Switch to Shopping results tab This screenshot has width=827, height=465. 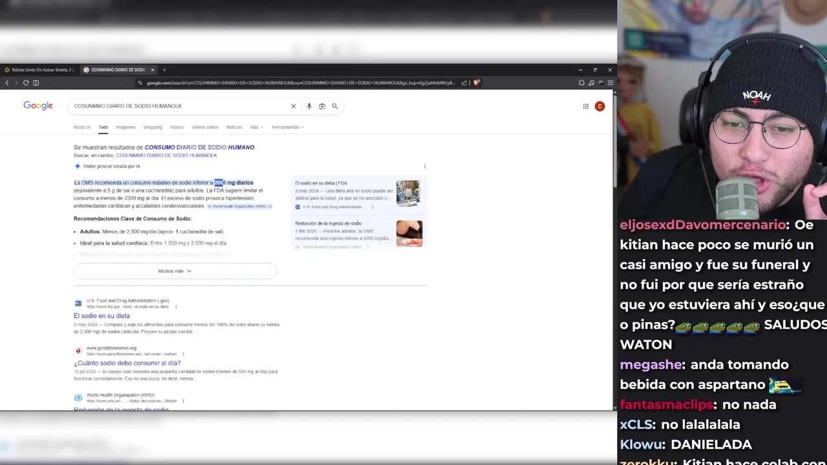pos(152,127)
